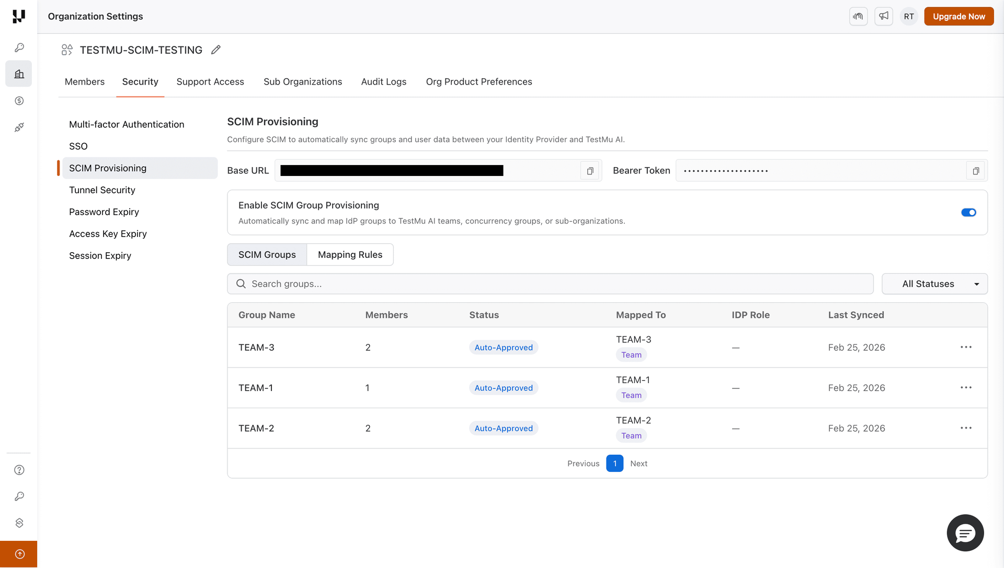Open the chat support bubble
The height and width of the screenshot is (568, 1004).
tap(965, 533)
